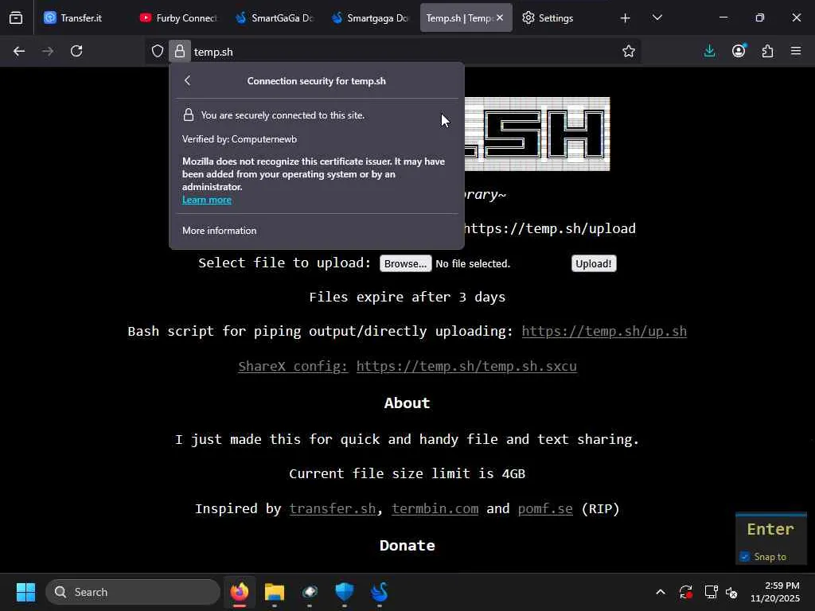This screenshot has width=815, height=611.
Task: Open the clock and date panel
Action: coord(774,592)
